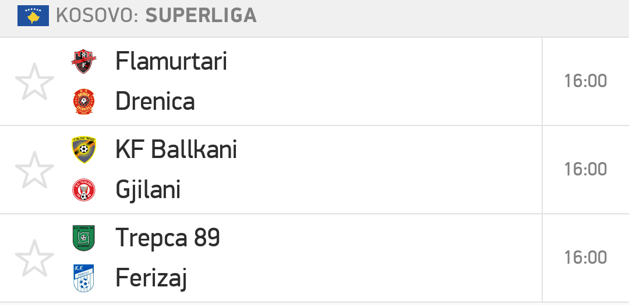Click the 16:00 kickoff time for Trepca 89 match

coord(585,258)
